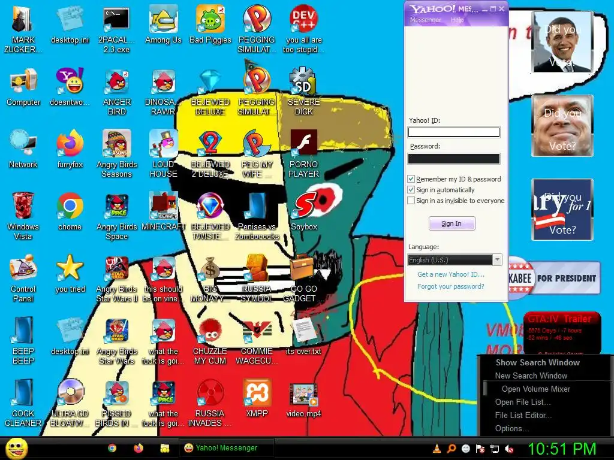Open Chrome from the taskbar quick launch
This screenshot has width=614, height=460.
112,448
